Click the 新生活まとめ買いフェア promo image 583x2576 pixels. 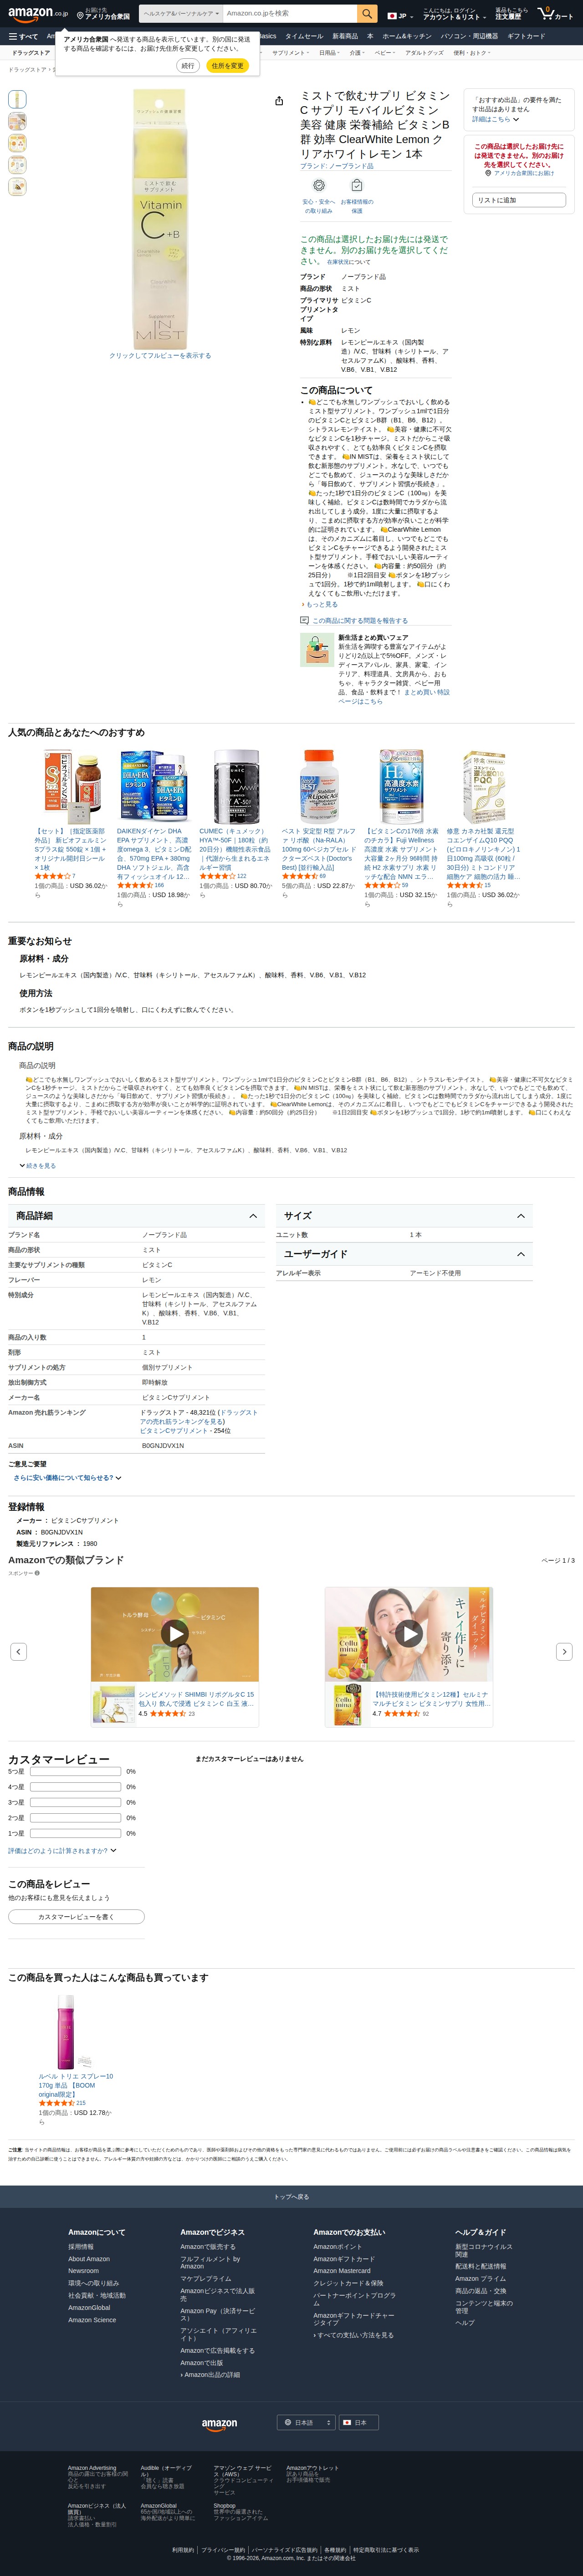[317, 650]
